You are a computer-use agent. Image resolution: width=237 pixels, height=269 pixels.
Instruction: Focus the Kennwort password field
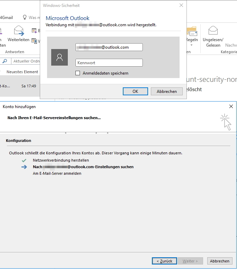tap(109, 63)
